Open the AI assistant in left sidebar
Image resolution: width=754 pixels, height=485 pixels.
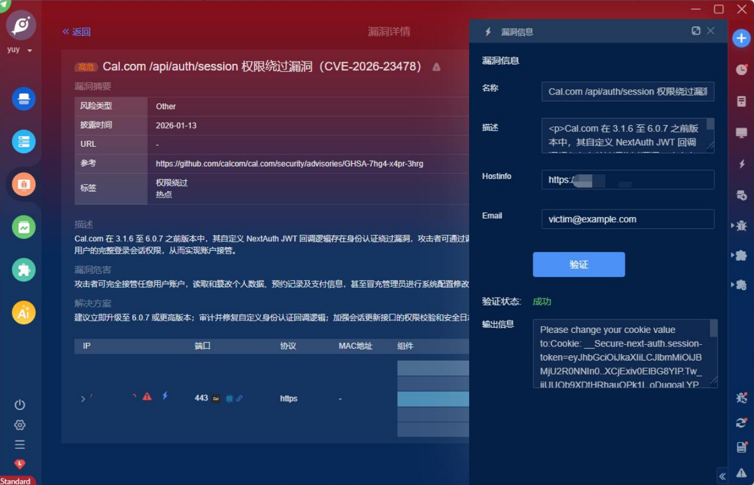click(x=24, y=312)
